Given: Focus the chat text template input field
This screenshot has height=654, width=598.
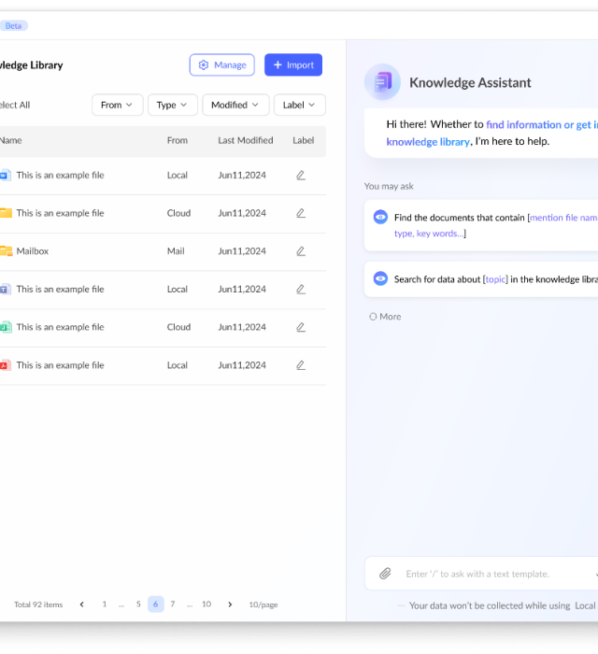Looking at the screenshot, I should 491,574.
